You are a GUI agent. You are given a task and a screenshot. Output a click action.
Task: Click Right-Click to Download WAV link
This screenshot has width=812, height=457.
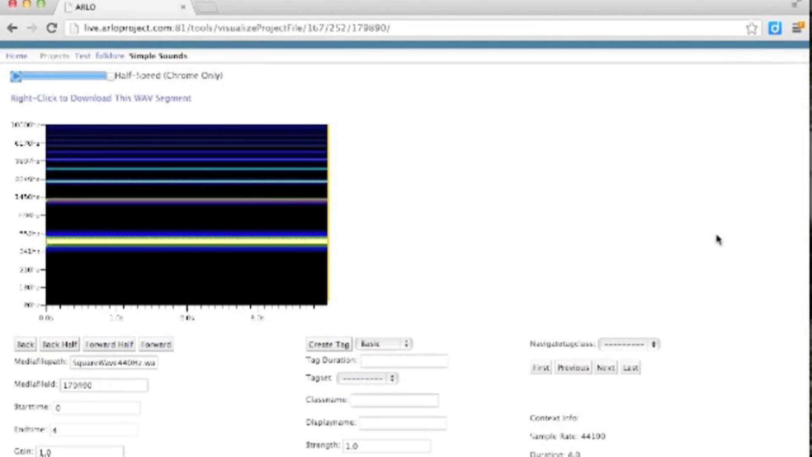pyautogui.click(x=101, y=98)
